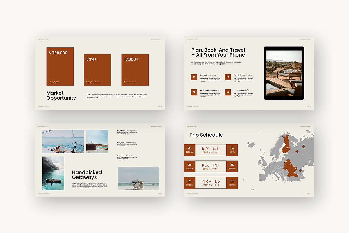Click the Handpicked Getaways heading

pyautogui.click(x=87, y=175)
